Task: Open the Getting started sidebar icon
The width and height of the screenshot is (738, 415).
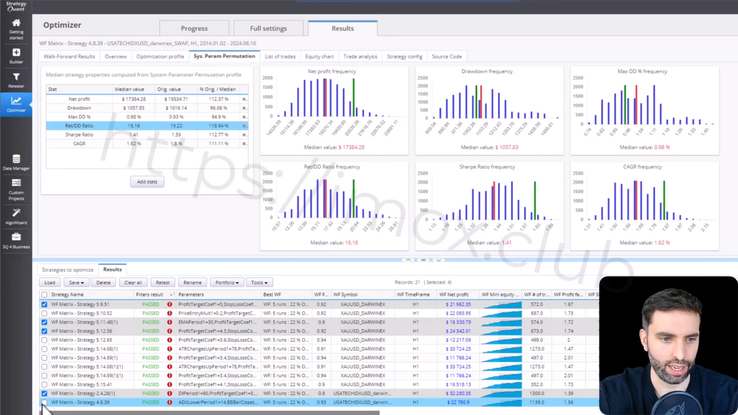Action: pyautogui.click(x=16, y=29)
